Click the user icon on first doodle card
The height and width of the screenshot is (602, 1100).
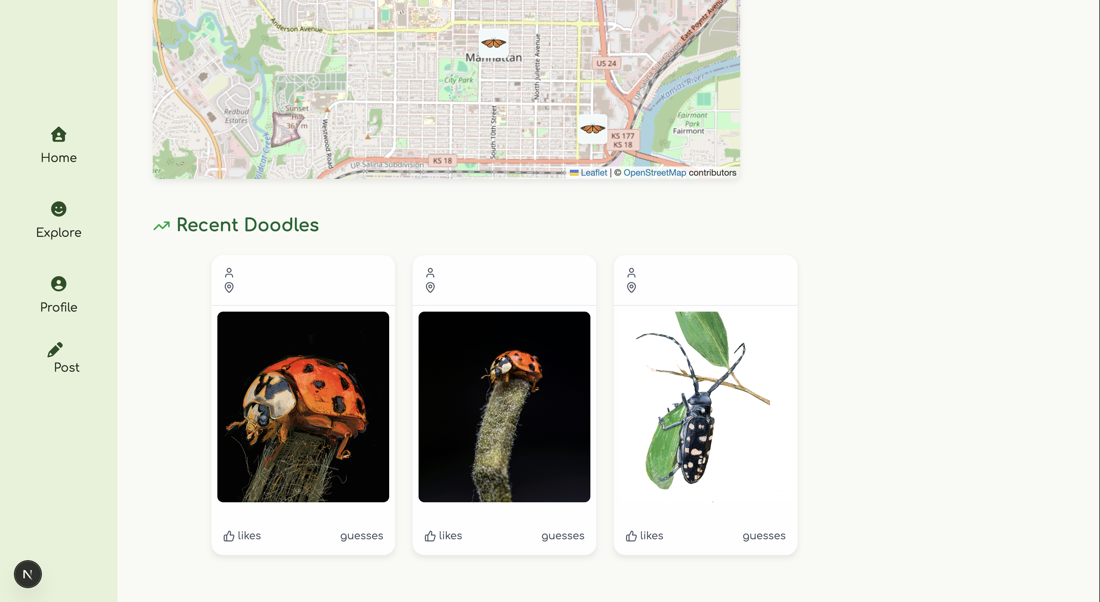point(229,272)
